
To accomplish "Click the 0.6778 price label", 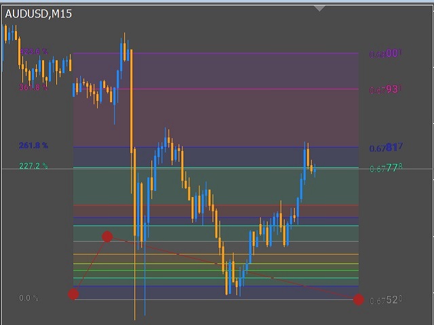I will 386,169.
